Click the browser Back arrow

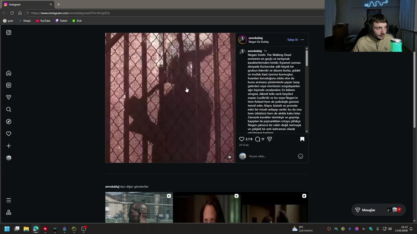pos(4,13)
